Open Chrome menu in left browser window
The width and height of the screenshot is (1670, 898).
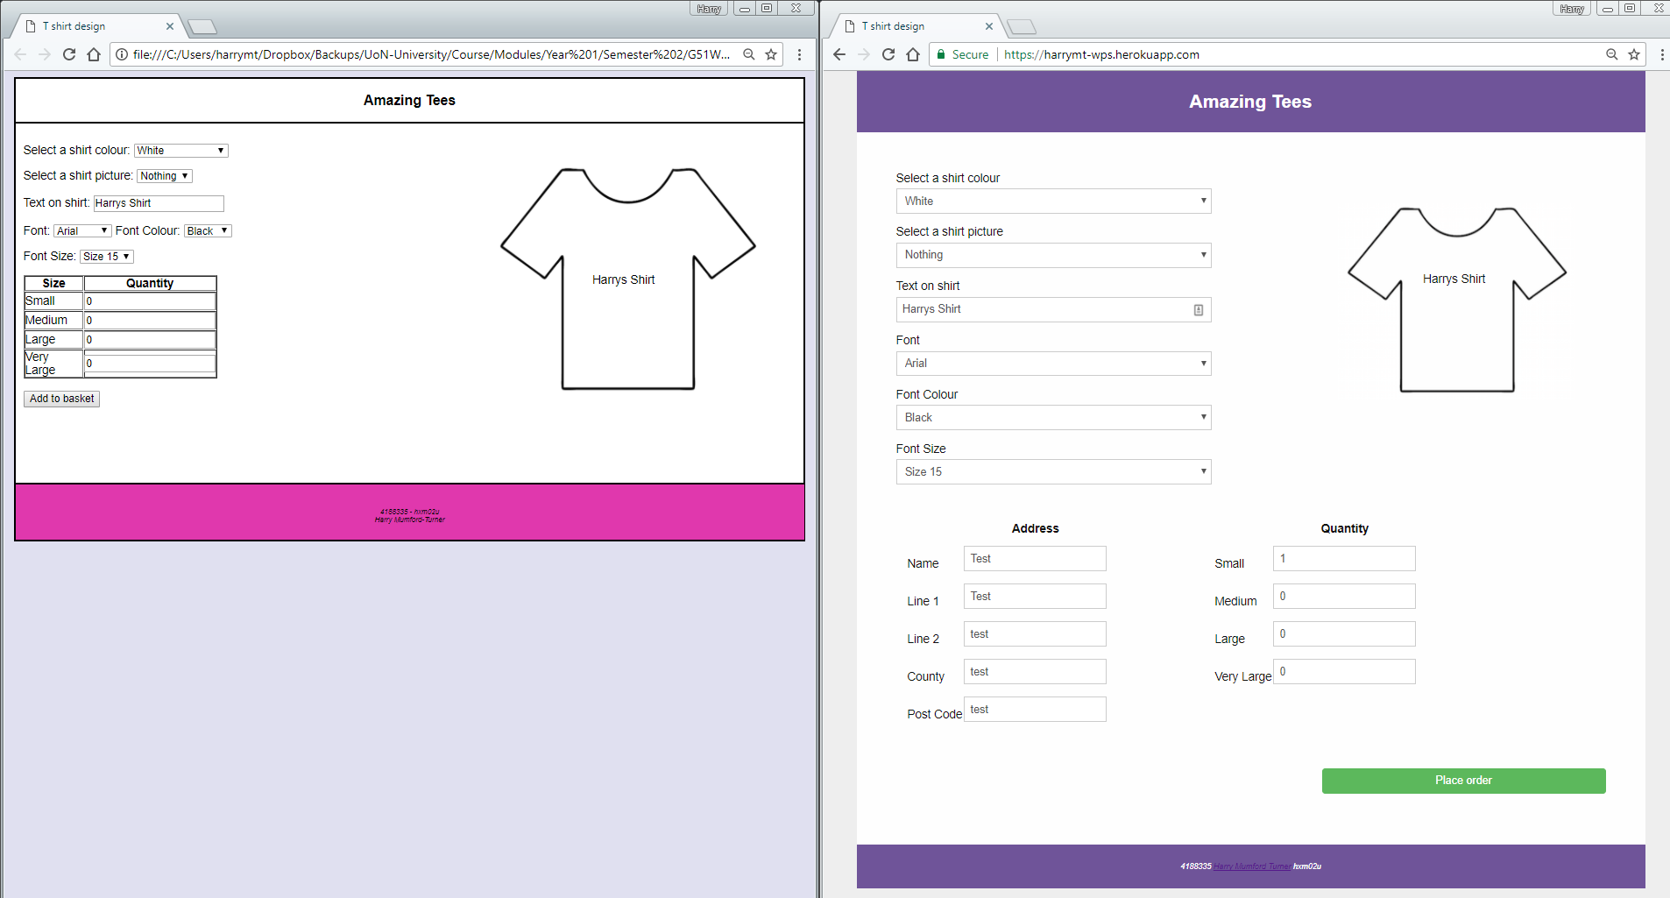pos(799,54)
